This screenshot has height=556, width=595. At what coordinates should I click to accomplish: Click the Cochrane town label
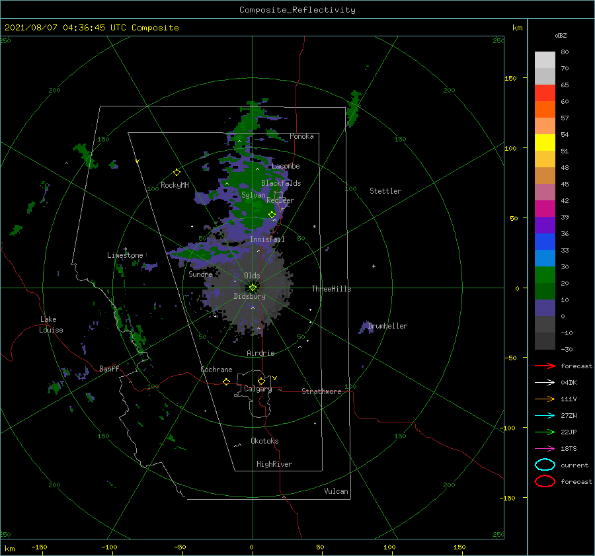(x=216, y=370)
